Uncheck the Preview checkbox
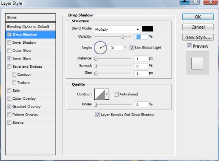The height and width of the screenshot is (161, 219). coord(189,46)
